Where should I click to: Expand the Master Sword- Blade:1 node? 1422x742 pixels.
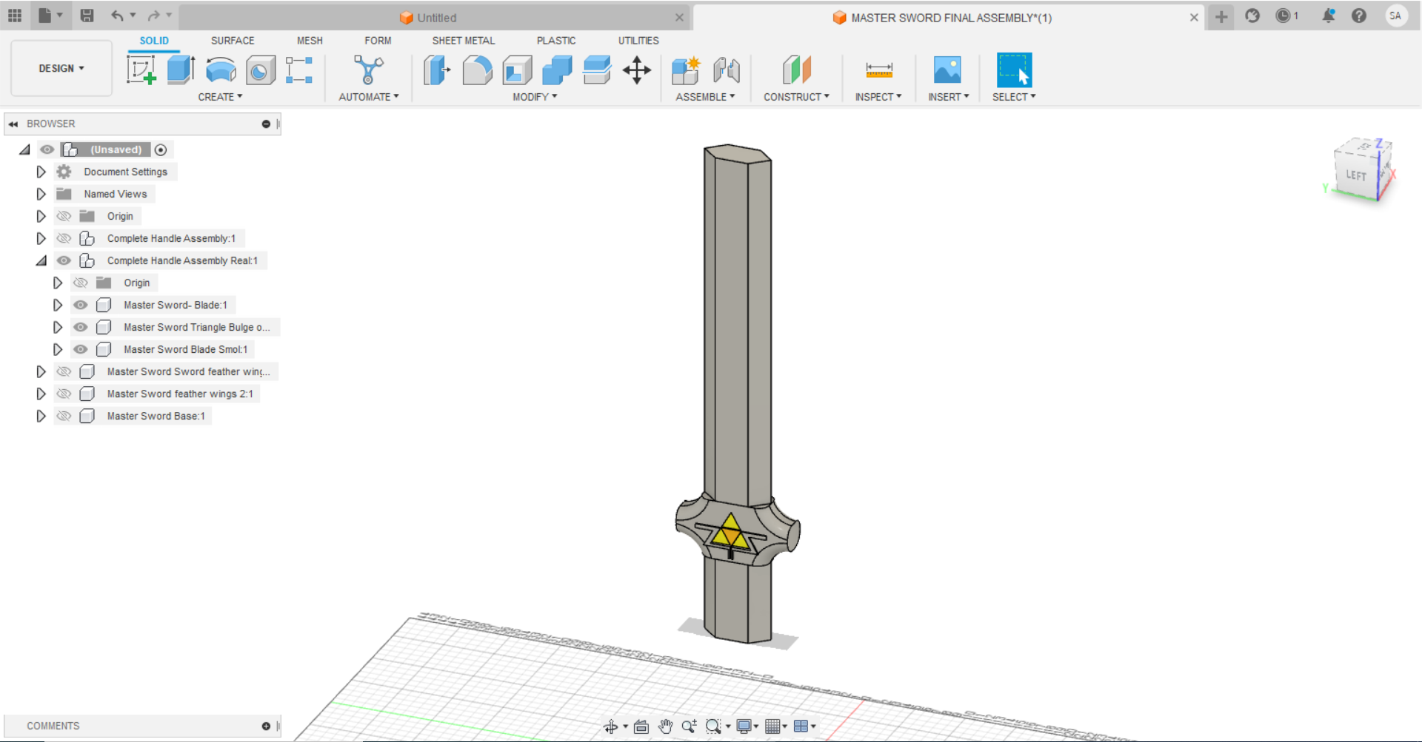(58, 305)
